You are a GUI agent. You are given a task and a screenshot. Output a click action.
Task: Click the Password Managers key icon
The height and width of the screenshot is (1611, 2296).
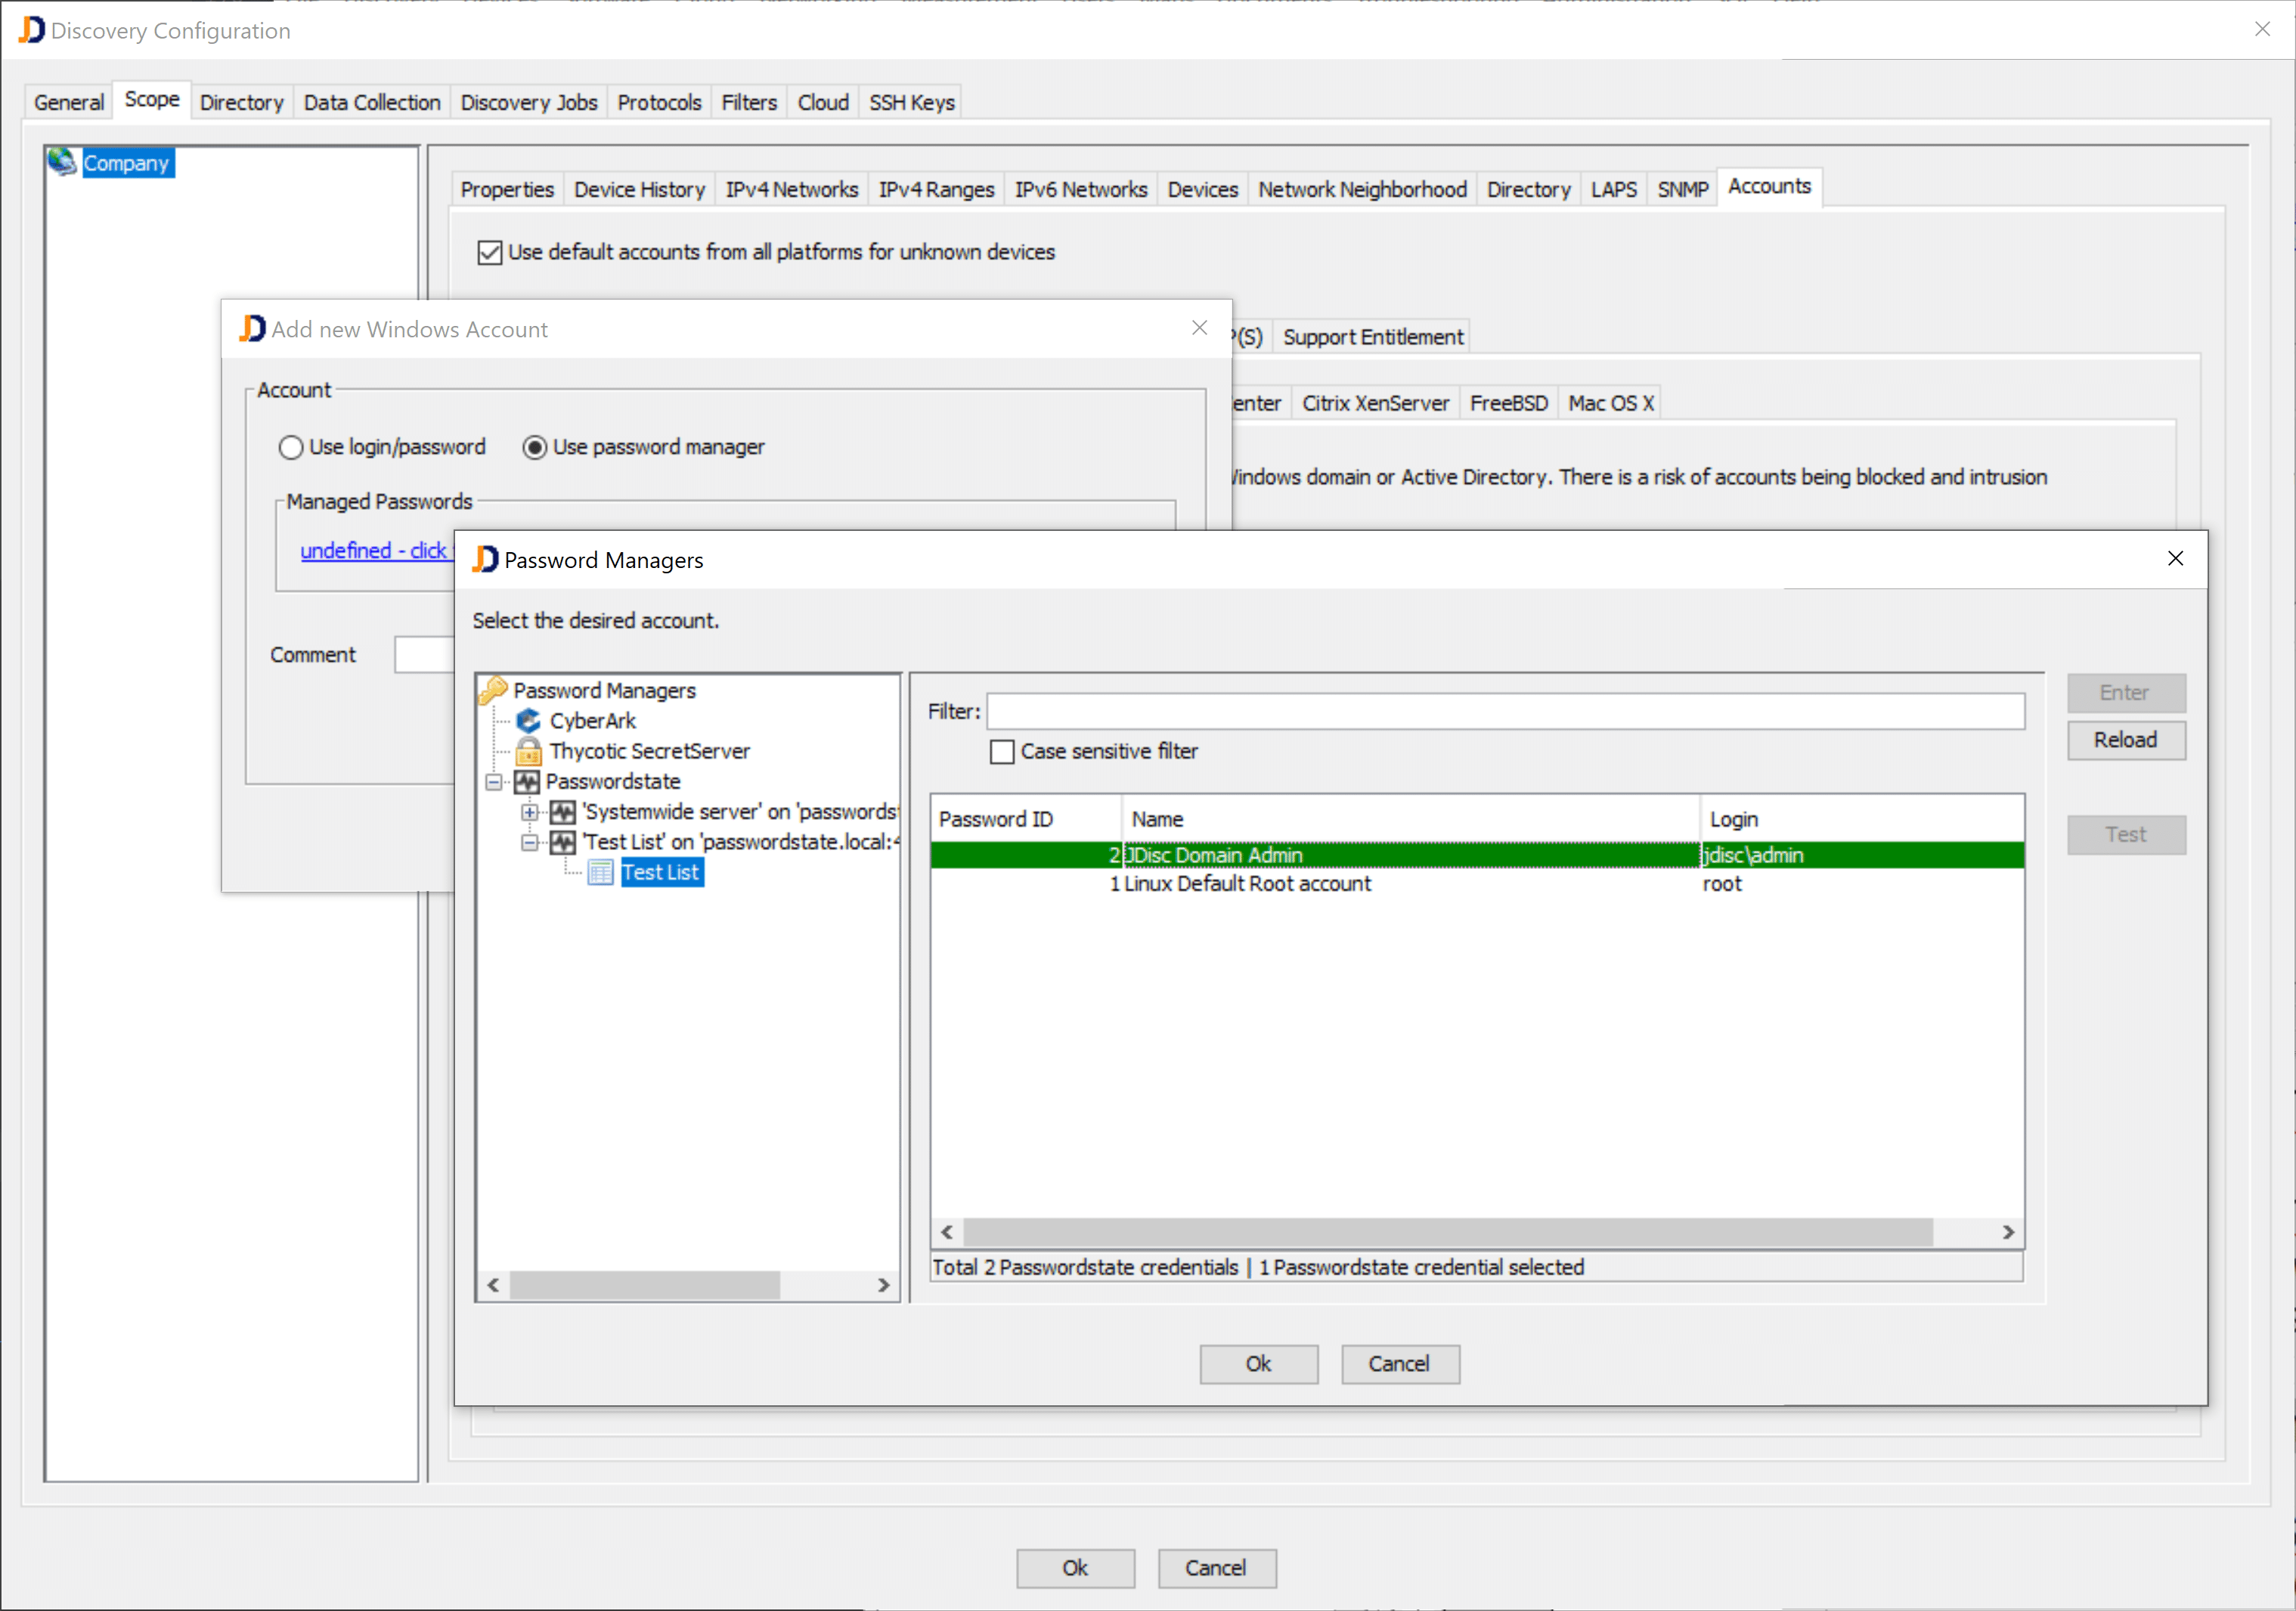coord(493,691)
